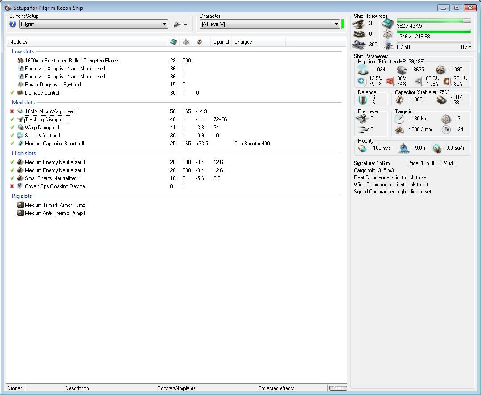Click the max locked targets icon showing 7

[446, 119]
